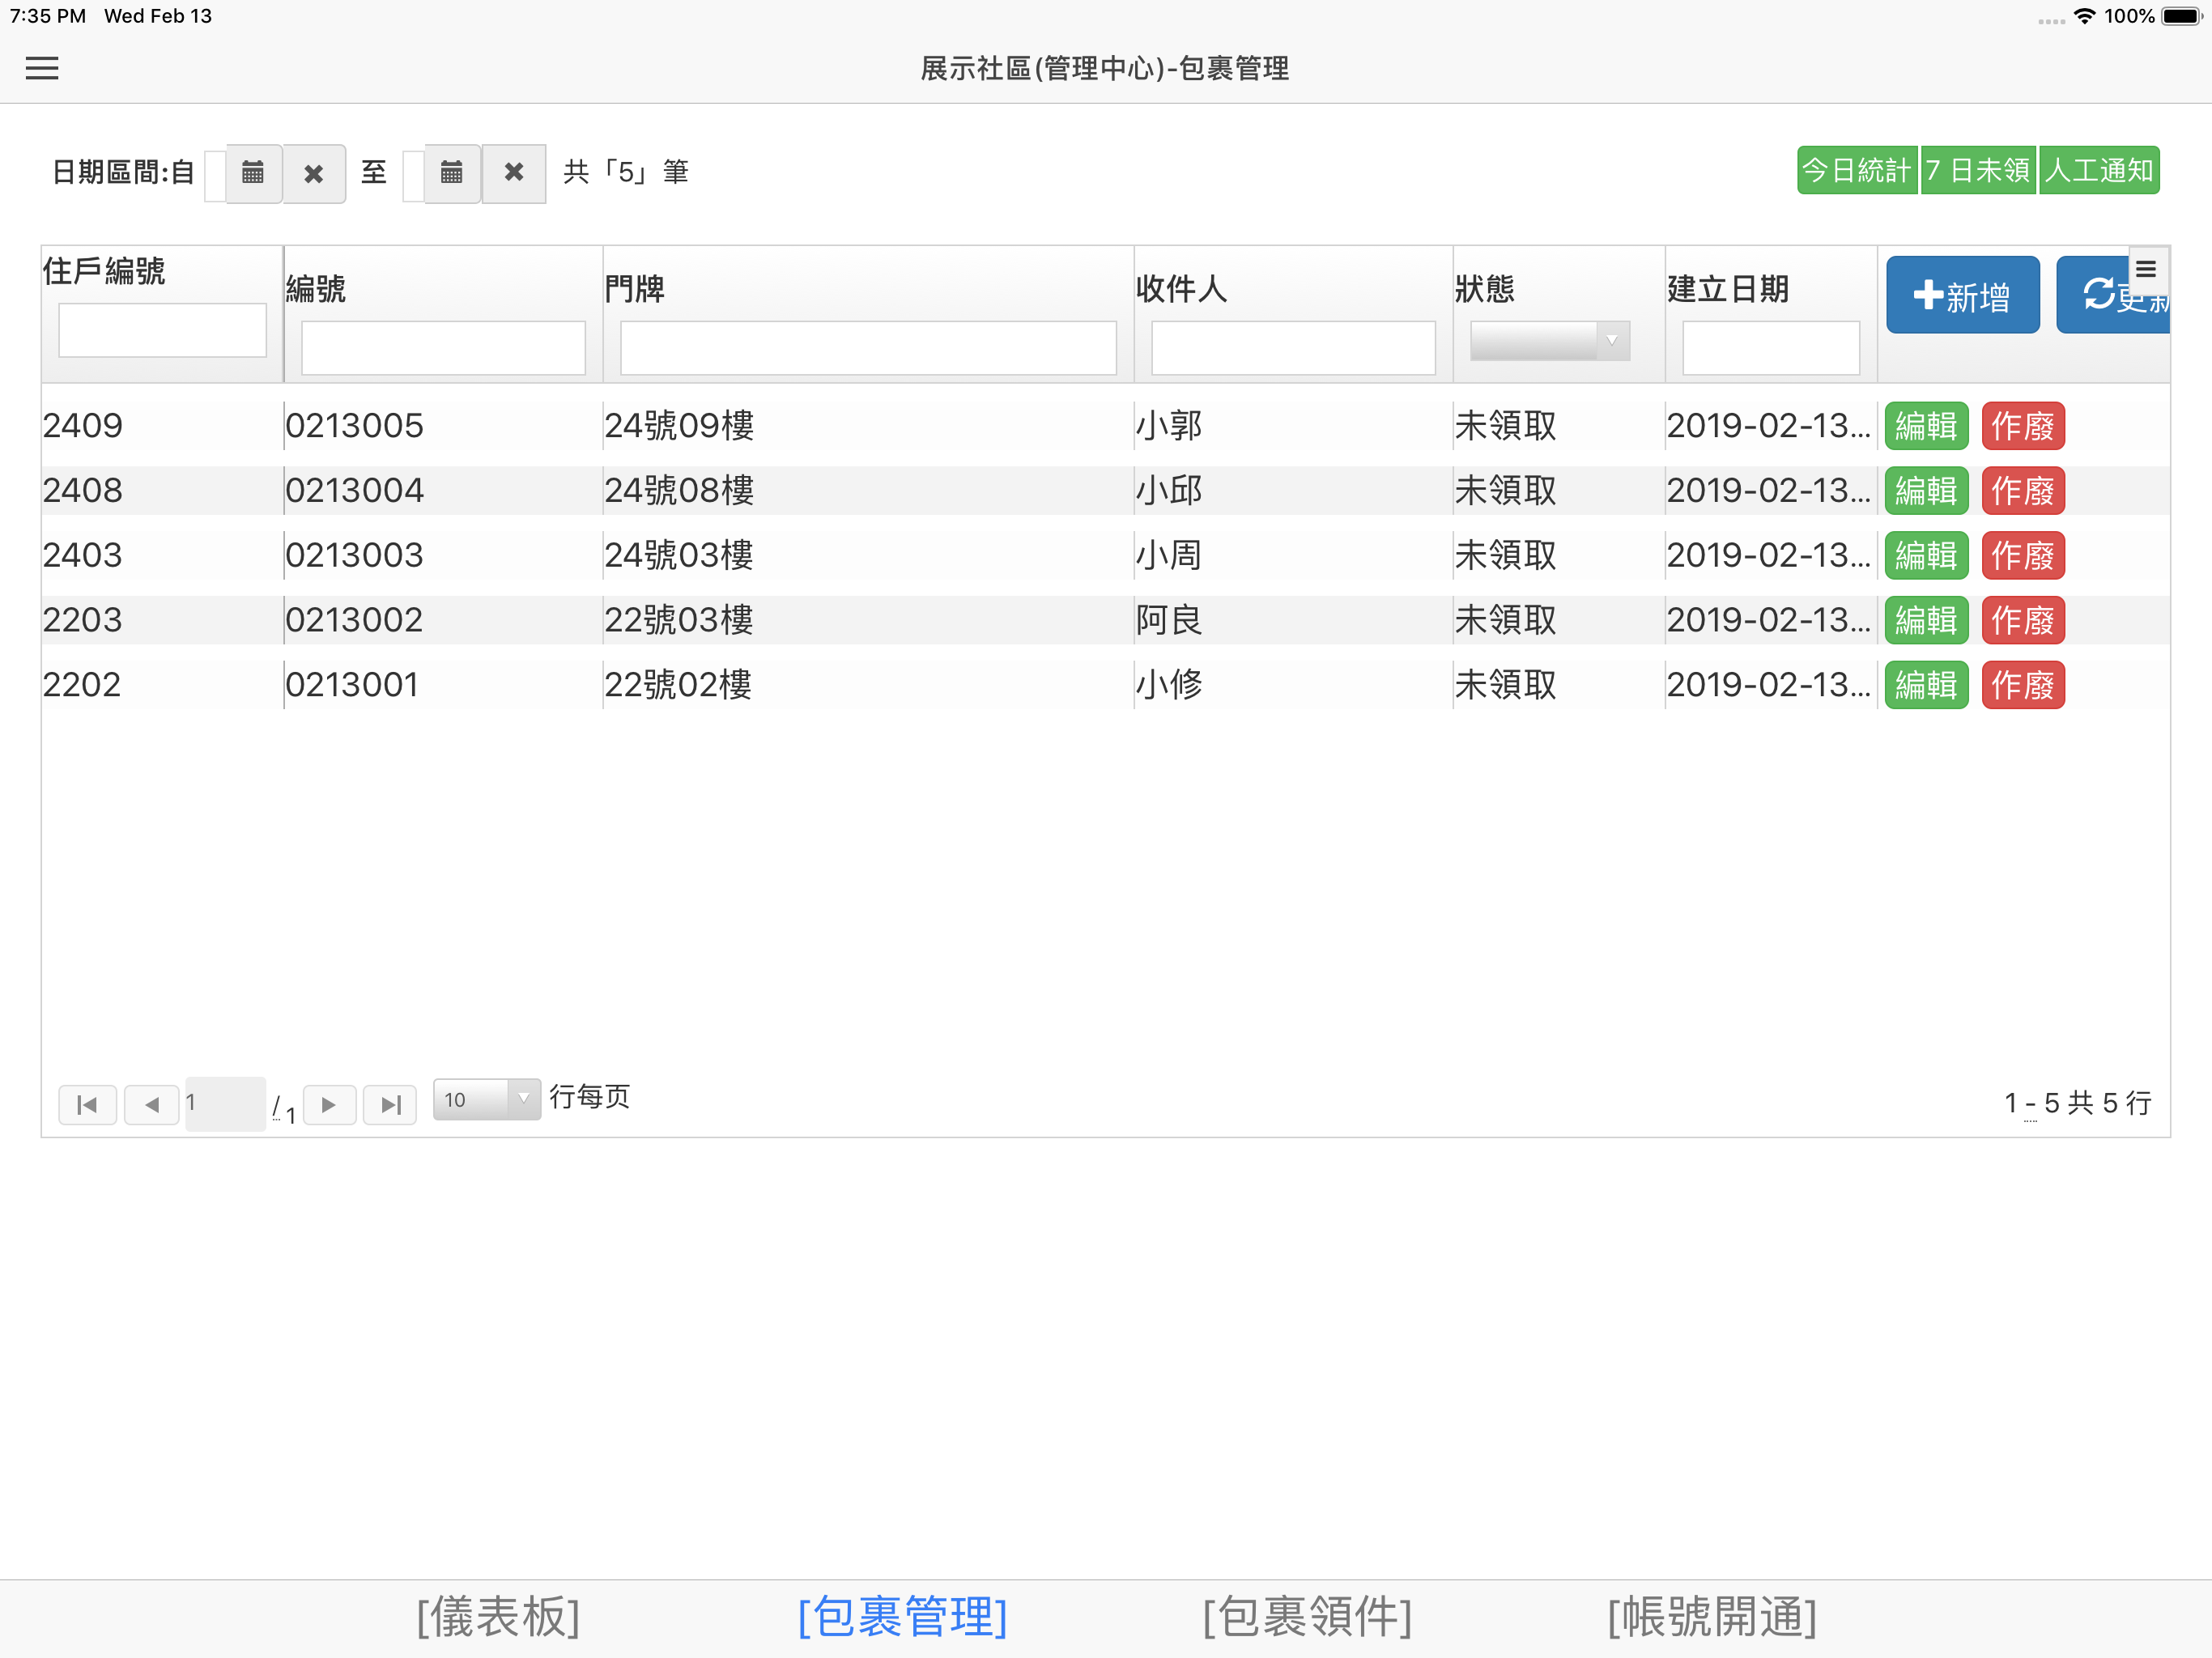Sort by 收件人 column header
The image size is (2212, 1658).
tap(1181, 289)
